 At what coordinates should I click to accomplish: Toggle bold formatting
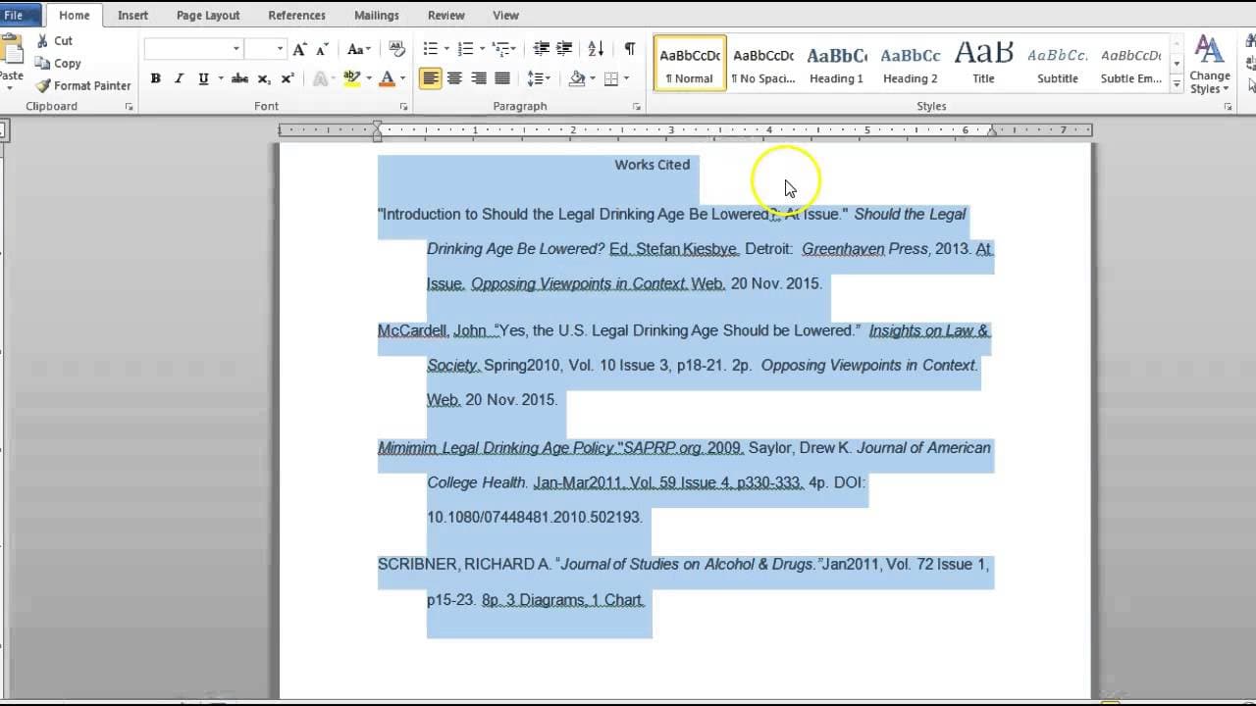click(x=155, y=78)
